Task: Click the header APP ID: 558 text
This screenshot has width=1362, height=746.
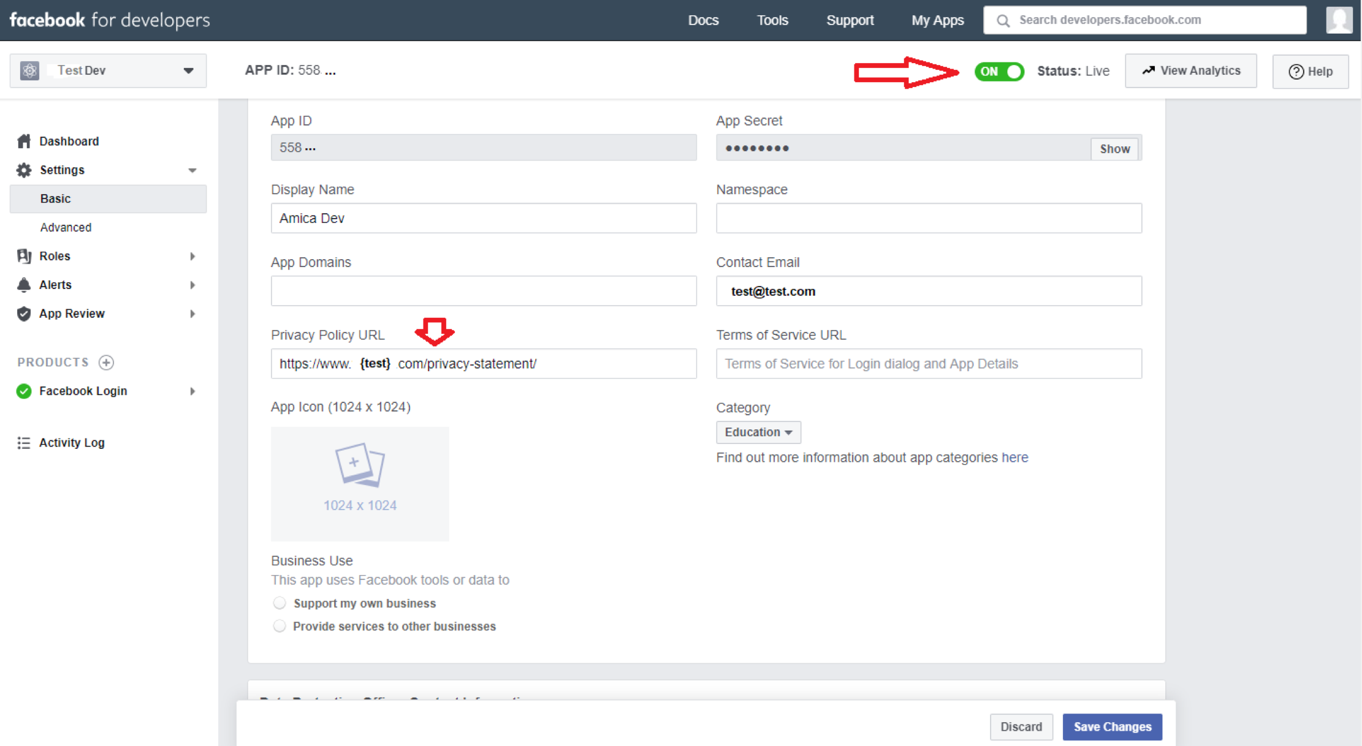Action: coord(290,70)
